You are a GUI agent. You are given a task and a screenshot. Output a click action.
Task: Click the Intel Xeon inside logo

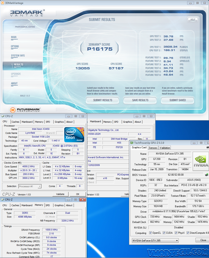point(74,135)
